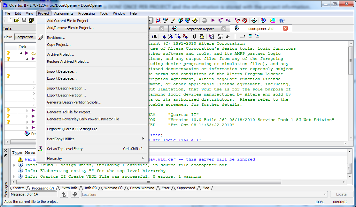Viewport: 356px width, 207px height.
Task: Click the Task column header
Action: click(x=22, y=47)
